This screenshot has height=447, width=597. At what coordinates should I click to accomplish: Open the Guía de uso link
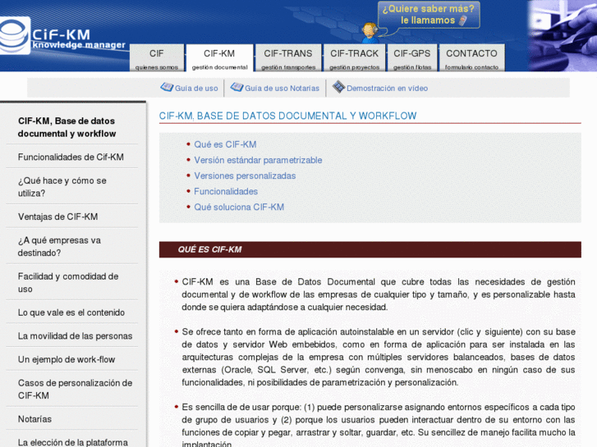pyautogui.click(x=196, y=89)
